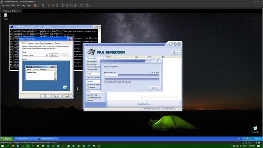Close the Windows XP (x64) VM tab
This screenshot has width=263, height=148.
point(20,11)
